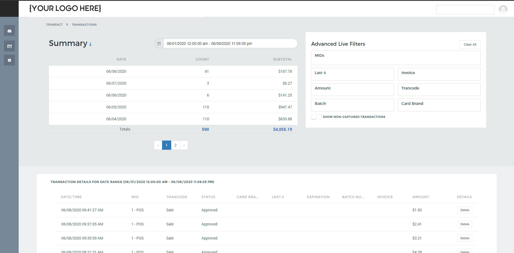Viewport: 514px width, 253px height.
Task: Click the next page arrow
Action: click(184, 145)
